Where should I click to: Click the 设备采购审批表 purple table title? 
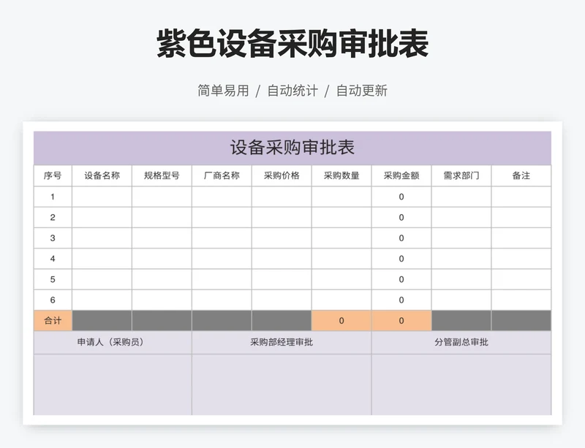292,148
